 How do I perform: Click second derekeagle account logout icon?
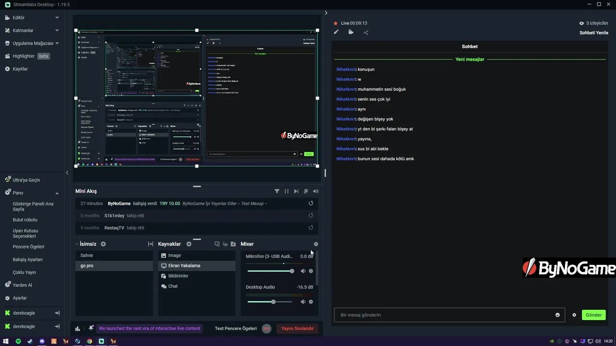57,326
